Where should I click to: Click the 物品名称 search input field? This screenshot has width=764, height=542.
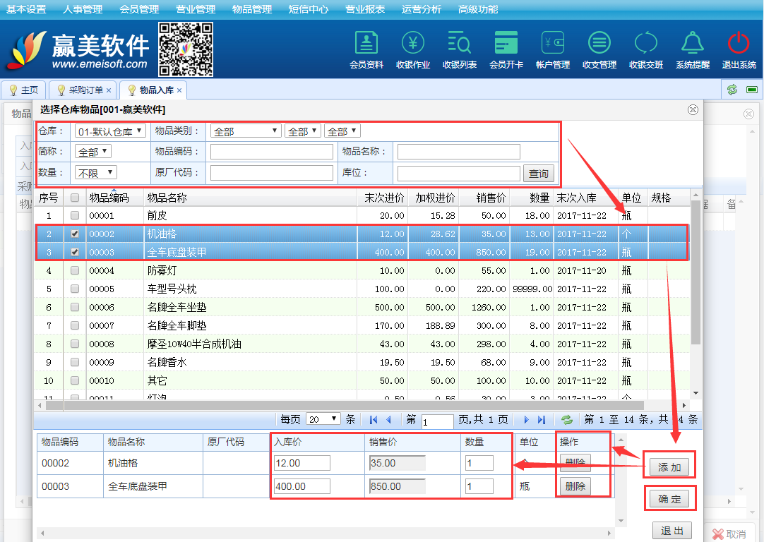(458, 152)
